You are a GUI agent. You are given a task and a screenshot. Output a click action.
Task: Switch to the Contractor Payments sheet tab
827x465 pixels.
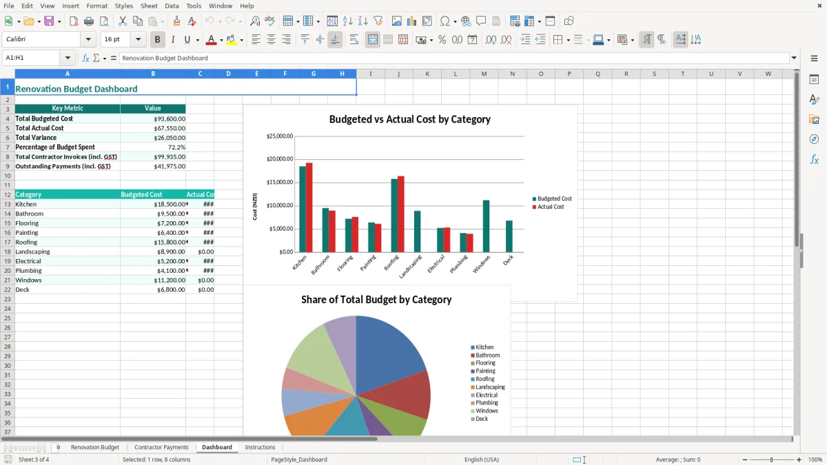tap(161, 447)
